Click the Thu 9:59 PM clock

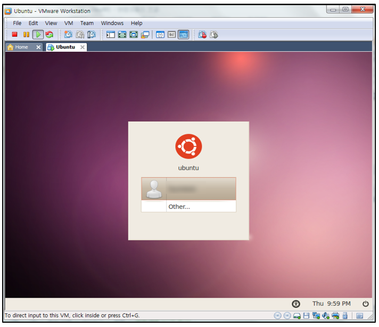click(332, 304)
